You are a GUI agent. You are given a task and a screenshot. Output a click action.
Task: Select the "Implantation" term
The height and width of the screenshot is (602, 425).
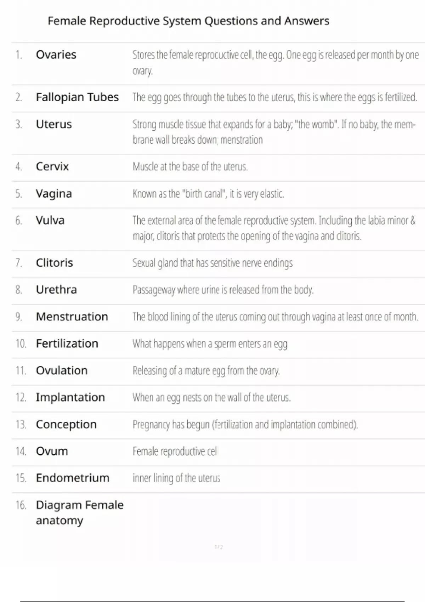click(70, 397)
